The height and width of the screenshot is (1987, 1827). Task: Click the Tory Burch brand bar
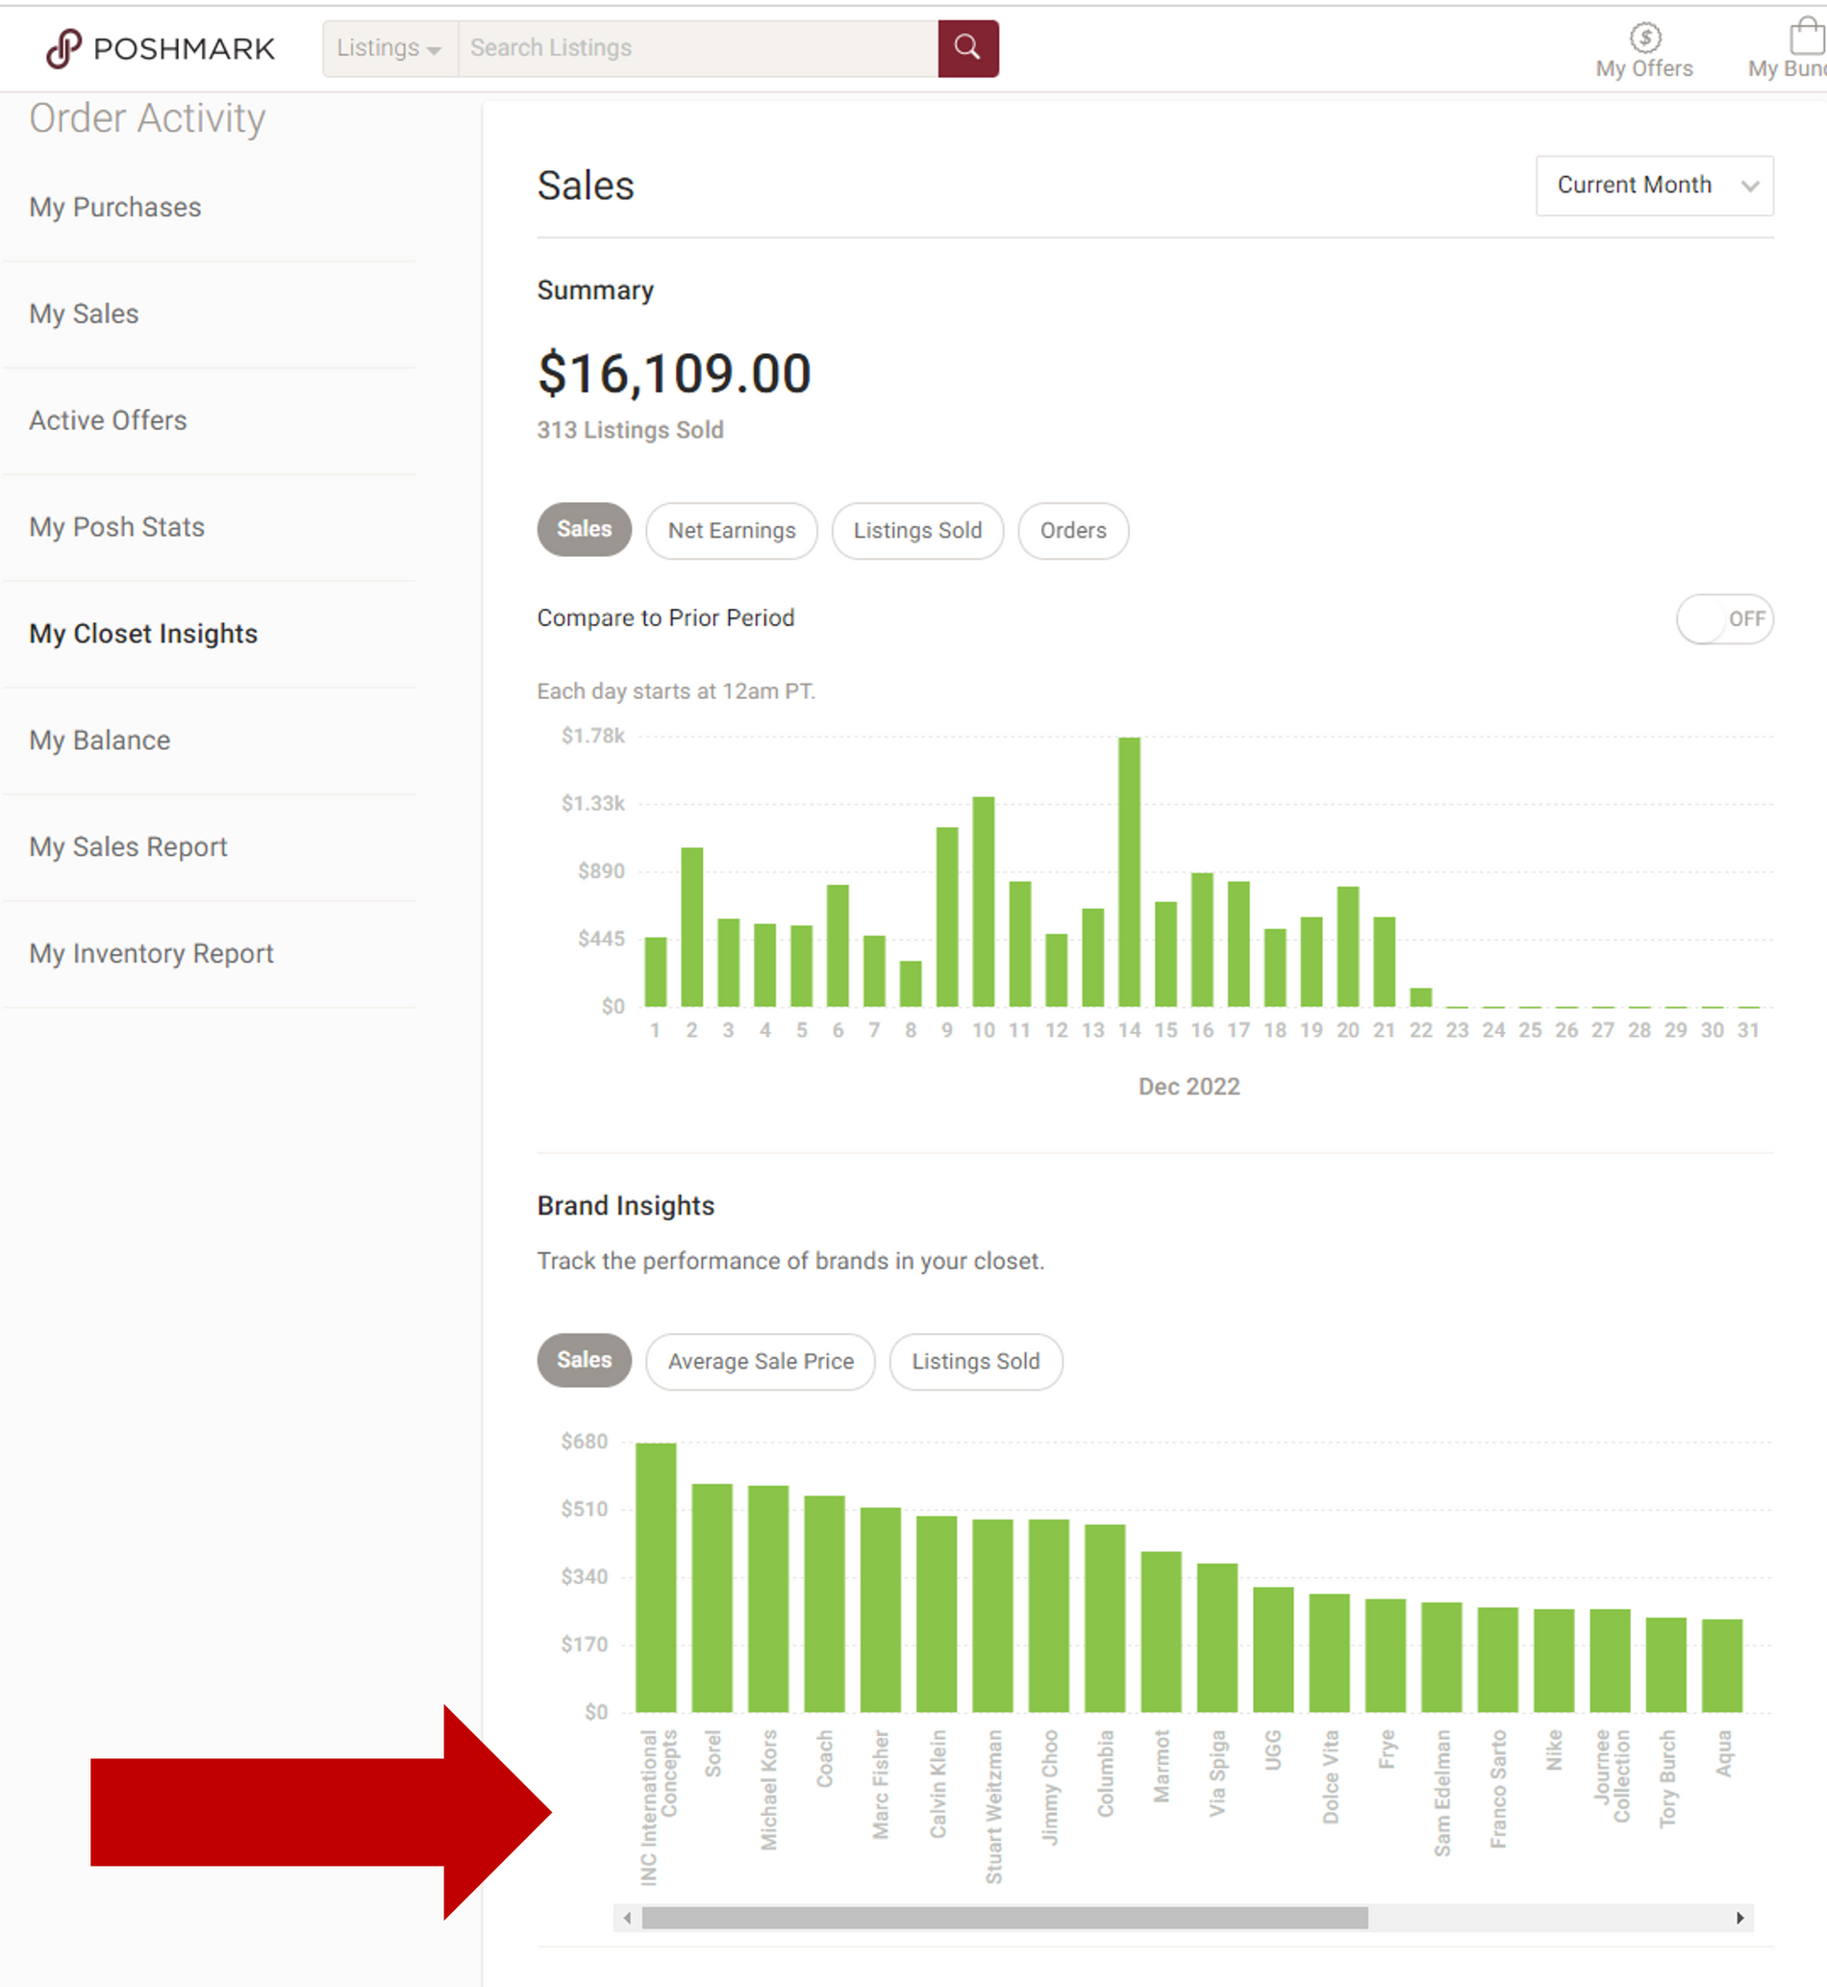point(1665,1666)
